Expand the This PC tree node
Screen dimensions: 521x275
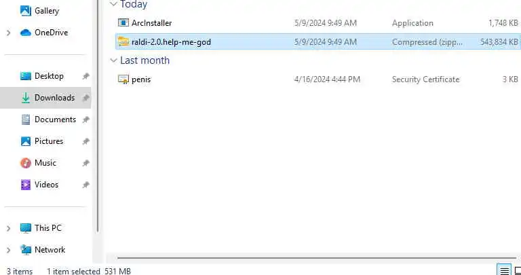(x=9, y=228)
